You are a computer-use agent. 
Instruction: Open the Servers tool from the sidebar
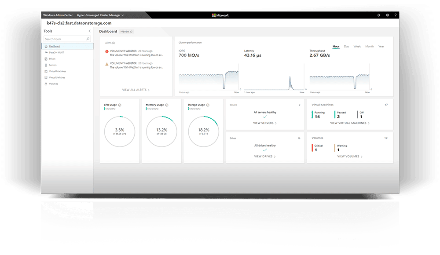[x=53, y=65]
